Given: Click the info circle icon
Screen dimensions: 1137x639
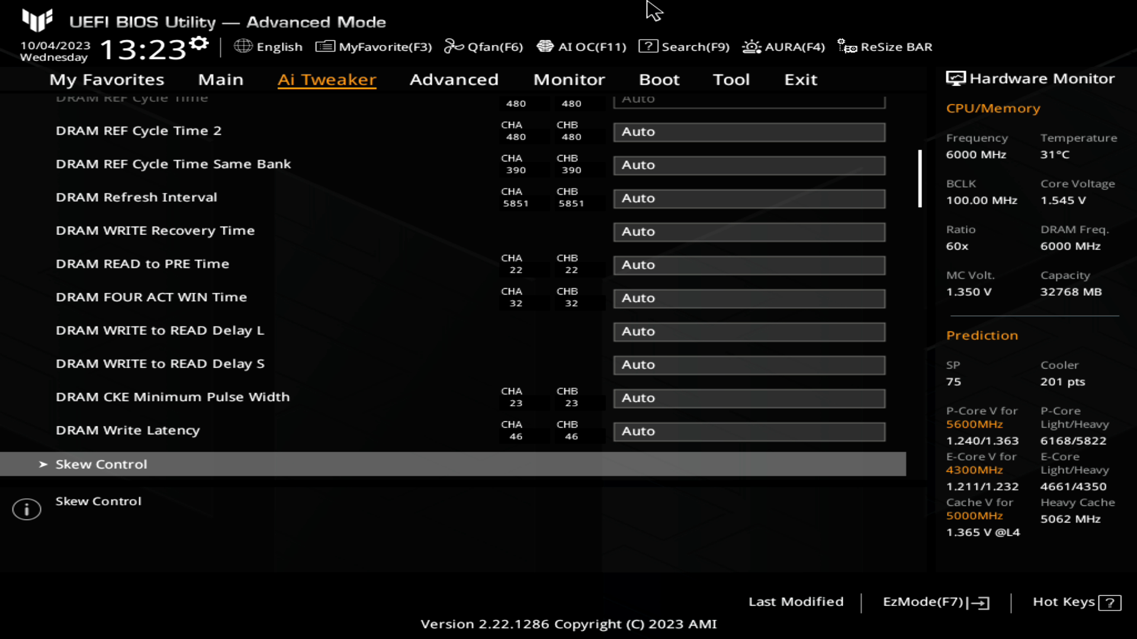Looking at the screenshot, I should pos(27,509).
